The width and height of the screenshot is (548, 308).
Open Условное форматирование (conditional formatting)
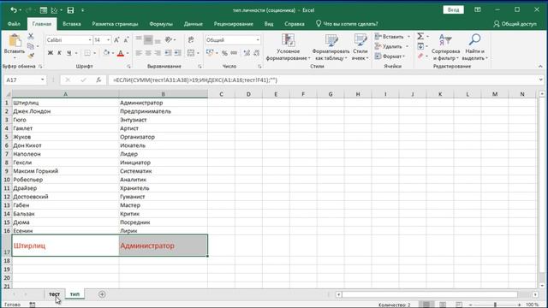(x=288, y=47)
